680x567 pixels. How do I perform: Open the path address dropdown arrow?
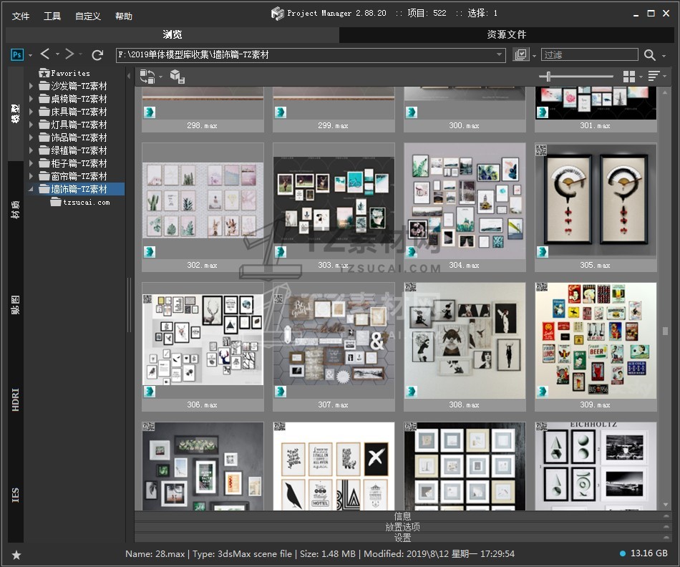point(500,55)
